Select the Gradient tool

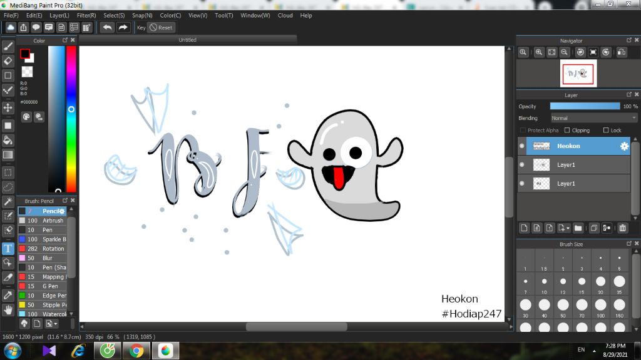8,155
